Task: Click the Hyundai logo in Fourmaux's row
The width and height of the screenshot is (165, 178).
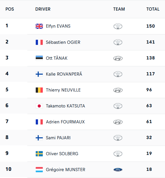Action: pyautogui.click(x=118, y=122)
